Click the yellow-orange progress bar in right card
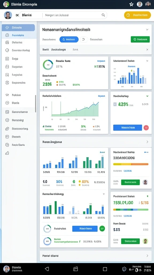The width and height of the screenshot is (154, 275). 131,164
